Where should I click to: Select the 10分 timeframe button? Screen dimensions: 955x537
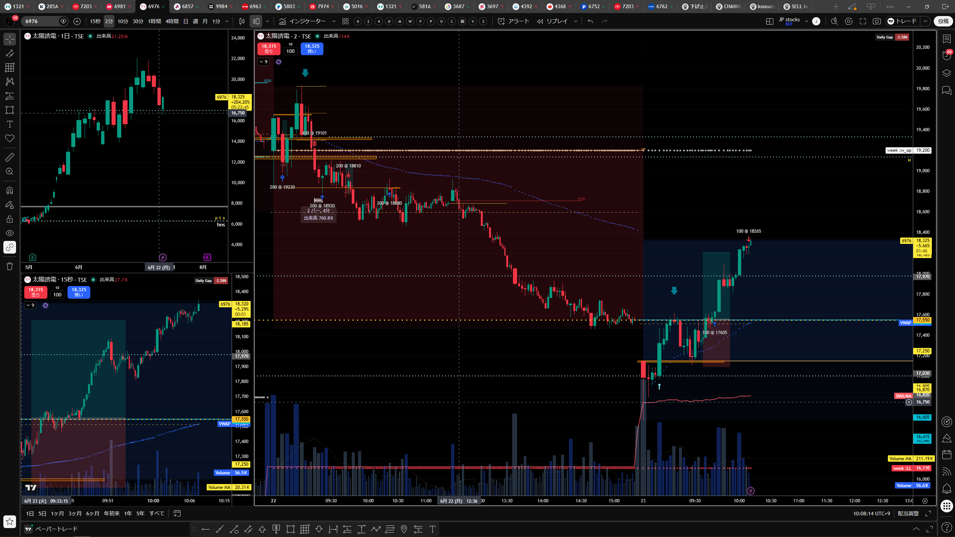click(x=123, y=21)
